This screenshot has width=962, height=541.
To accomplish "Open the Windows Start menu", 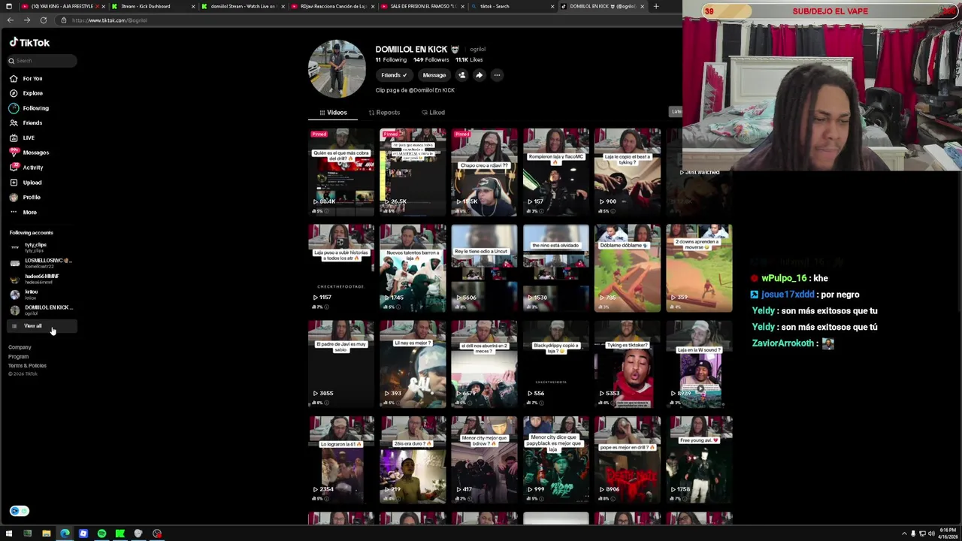I will pyautogui.click(x=9, y=533).
